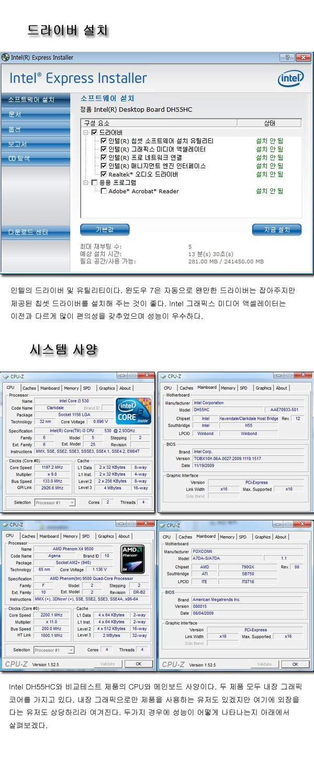Switch to About tab in the DH55HC CPU-Z window
The image size is (314, 759).
click(x=282, y=388)
